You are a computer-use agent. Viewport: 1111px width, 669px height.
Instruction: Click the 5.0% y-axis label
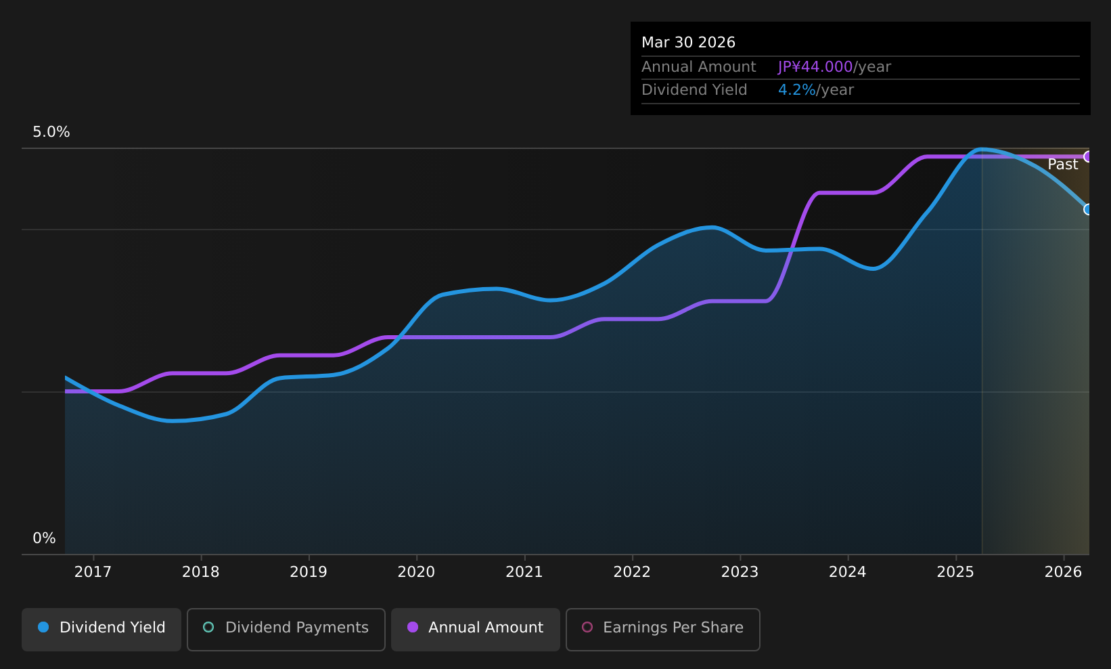[x=51, y=132]
